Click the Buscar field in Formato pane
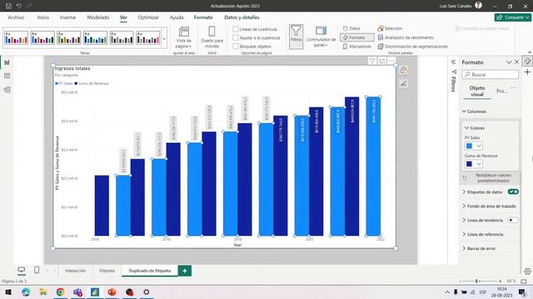The width and height of the screenshot is (533, 299). (x=491, y=74)
